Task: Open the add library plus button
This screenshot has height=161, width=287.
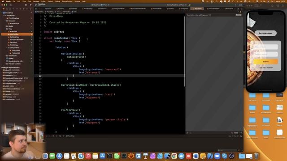Action: [x=235, y=5]
